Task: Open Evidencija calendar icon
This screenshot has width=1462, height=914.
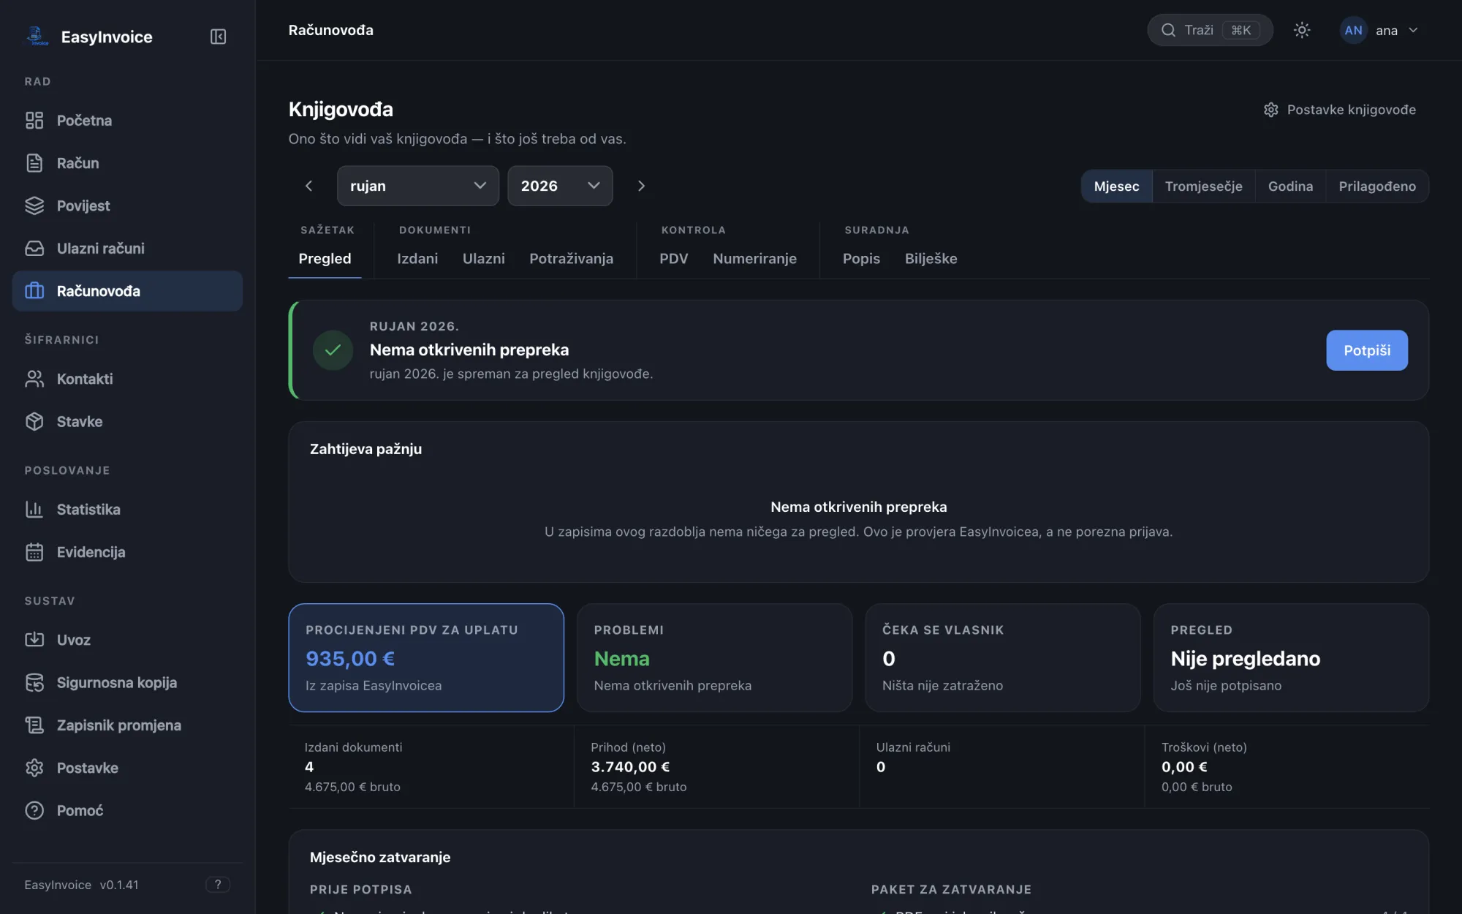Action: (34, 552)
